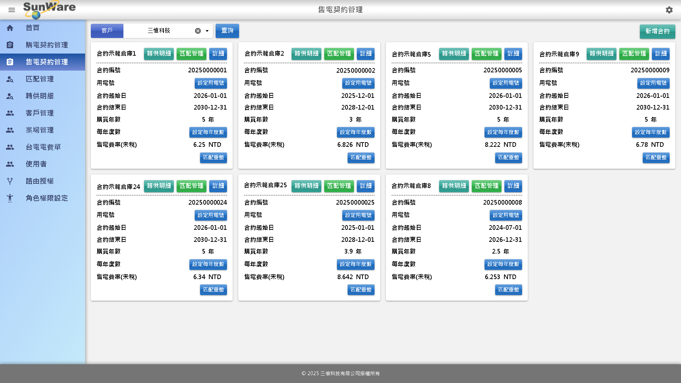Open 詳細 for 合約示範倉庫1
Screen dimensions: 681x383
[218, 54]
